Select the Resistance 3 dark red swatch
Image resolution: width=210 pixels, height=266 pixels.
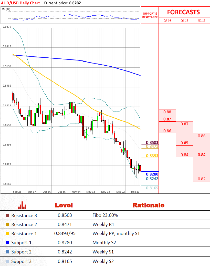7,216
